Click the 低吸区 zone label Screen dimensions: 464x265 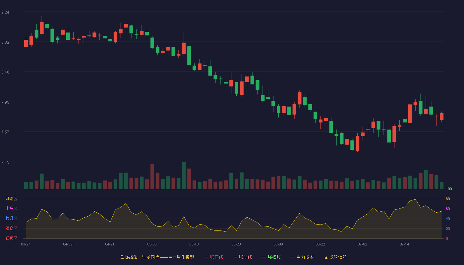coord(11,238)
